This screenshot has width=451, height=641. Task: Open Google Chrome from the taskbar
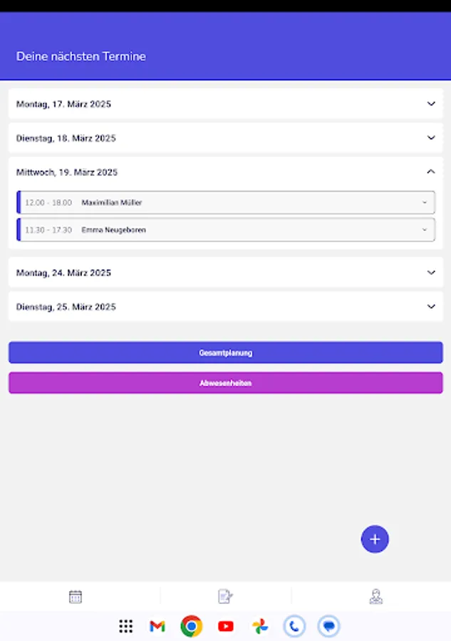[x=191, y=627]
